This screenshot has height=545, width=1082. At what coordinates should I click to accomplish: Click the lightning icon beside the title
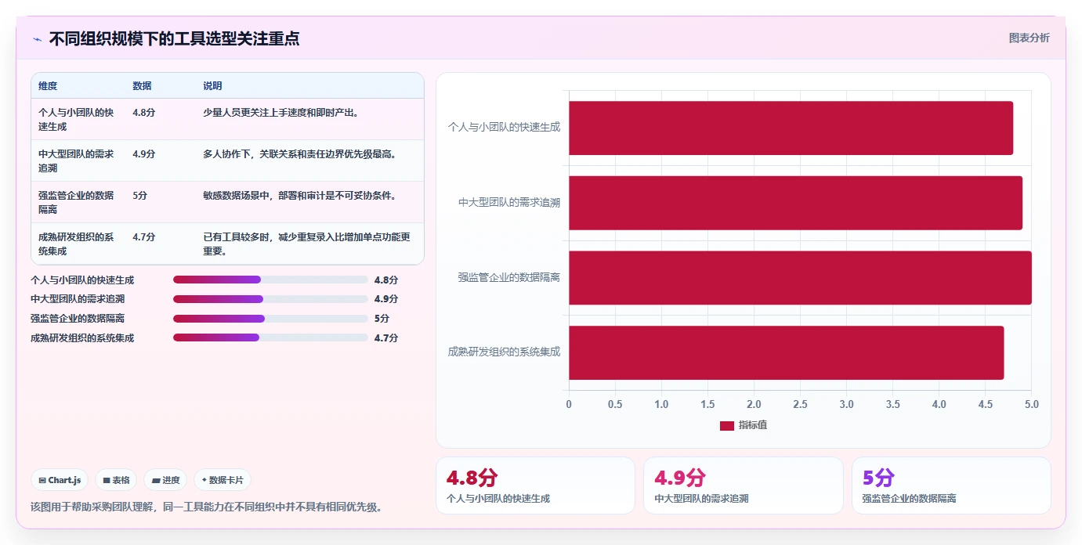pyautogui.click(x=37, y=39)
